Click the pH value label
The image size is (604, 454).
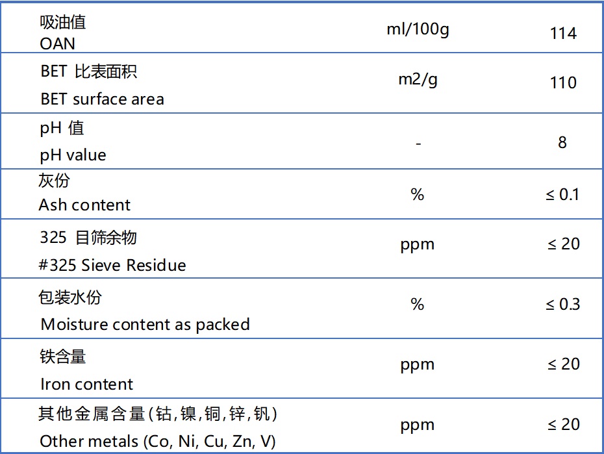pos(73,155)
